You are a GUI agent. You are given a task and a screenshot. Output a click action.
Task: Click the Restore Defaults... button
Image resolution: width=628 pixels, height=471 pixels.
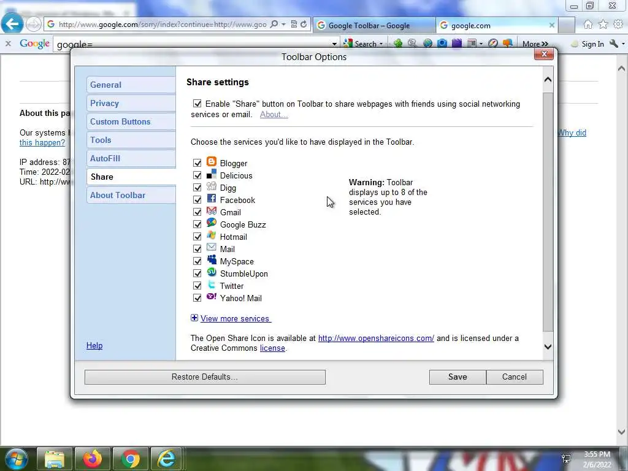205,377
